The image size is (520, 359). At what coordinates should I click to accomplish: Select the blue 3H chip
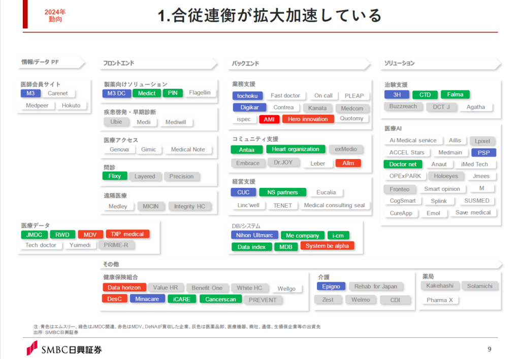[397, 95]
